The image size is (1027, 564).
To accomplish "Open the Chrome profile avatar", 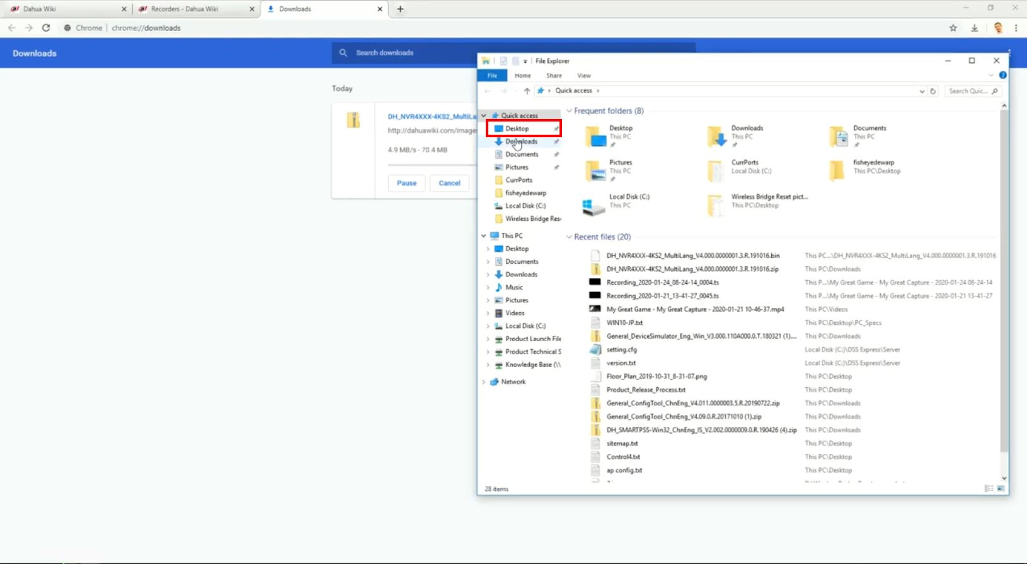I will coord(998,28).
